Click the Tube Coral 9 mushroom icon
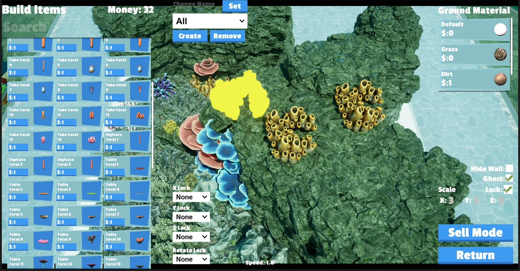This screenshot has height=271, width=520. [140, 91]
